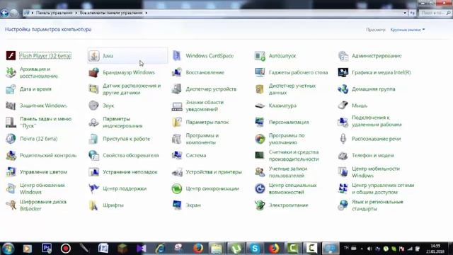
Task: Open Приступая к работе link
Action: coord(126,139)
